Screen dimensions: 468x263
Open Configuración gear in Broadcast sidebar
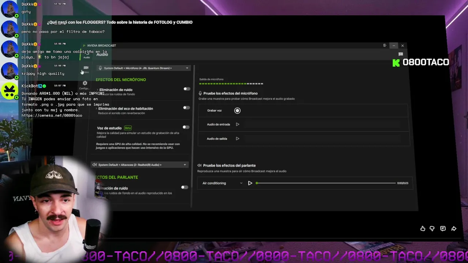point(85,85)
